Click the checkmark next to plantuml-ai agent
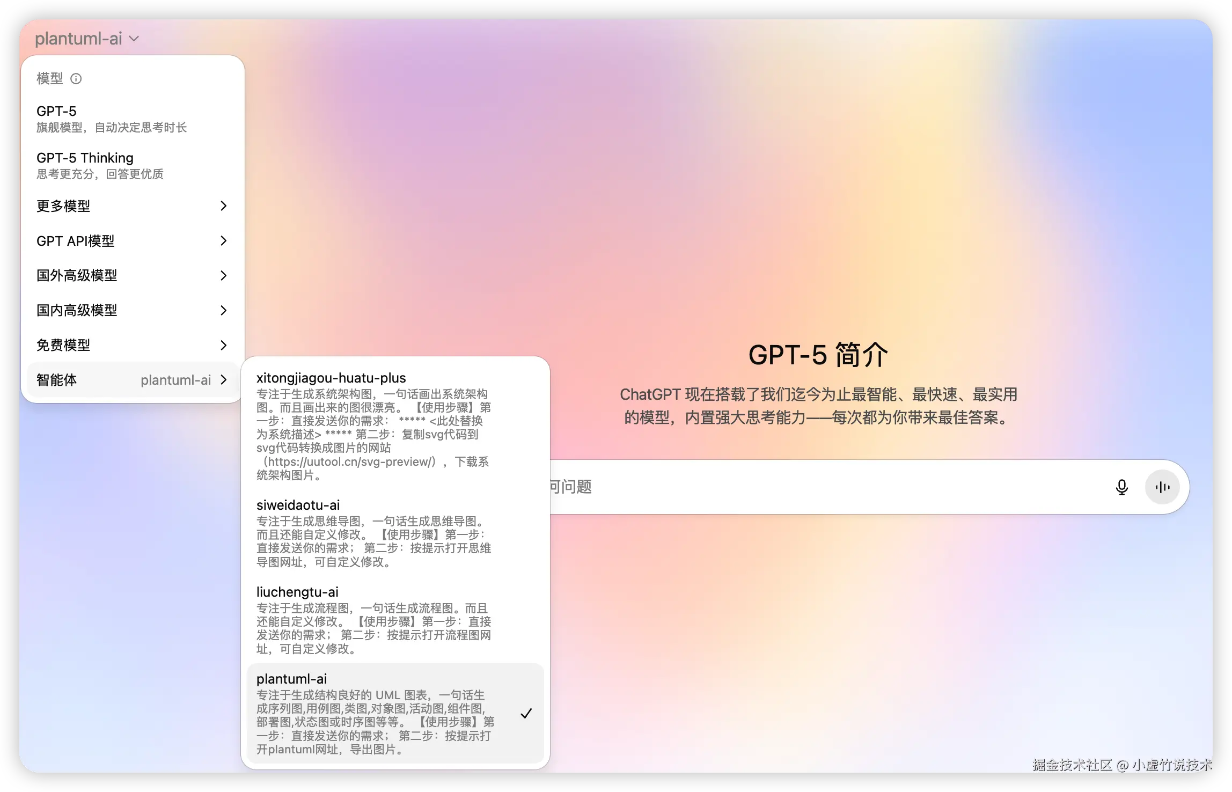 [x=526, y=713]
